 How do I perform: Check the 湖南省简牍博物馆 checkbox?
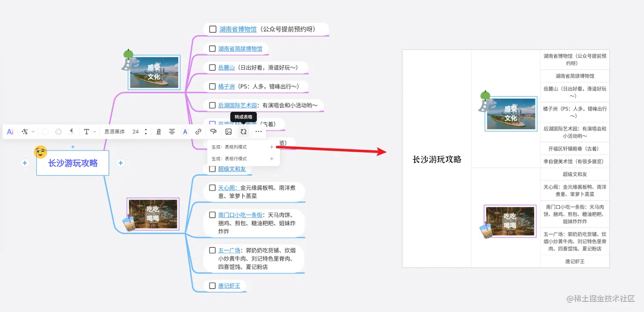[212, 48]
